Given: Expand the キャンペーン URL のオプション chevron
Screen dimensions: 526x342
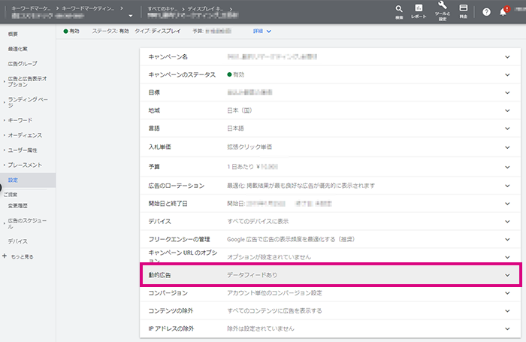Looking at the screenshot, I should 507,257.
